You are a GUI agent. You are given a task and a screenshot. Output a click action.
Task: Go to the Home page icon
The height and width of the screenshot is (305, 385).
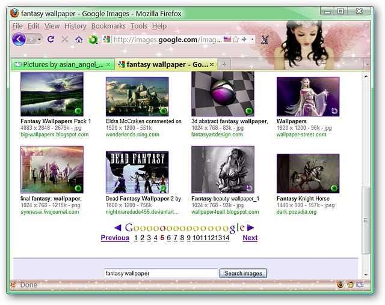click(79, 39)
